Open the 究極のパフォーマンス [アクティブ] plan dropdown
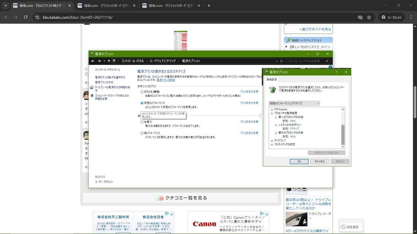 (294, 103)
